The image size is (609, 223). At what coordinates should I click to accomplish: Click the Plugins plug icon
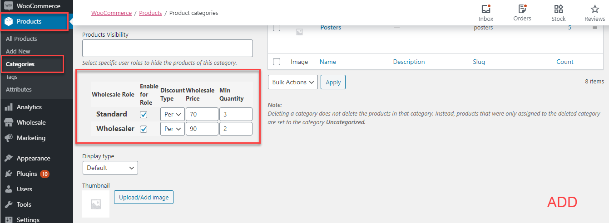click(8, 174)
